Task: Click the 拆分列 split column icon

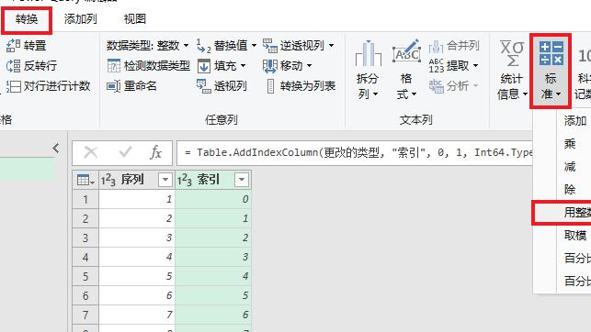Action: (369, 53)
